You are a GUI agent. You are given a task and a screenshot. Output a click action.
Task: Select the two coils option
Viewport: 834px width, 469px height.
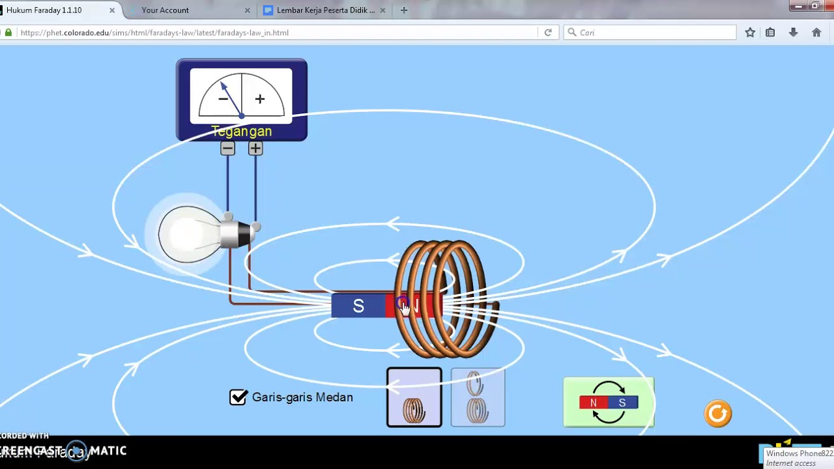point(478,397)
